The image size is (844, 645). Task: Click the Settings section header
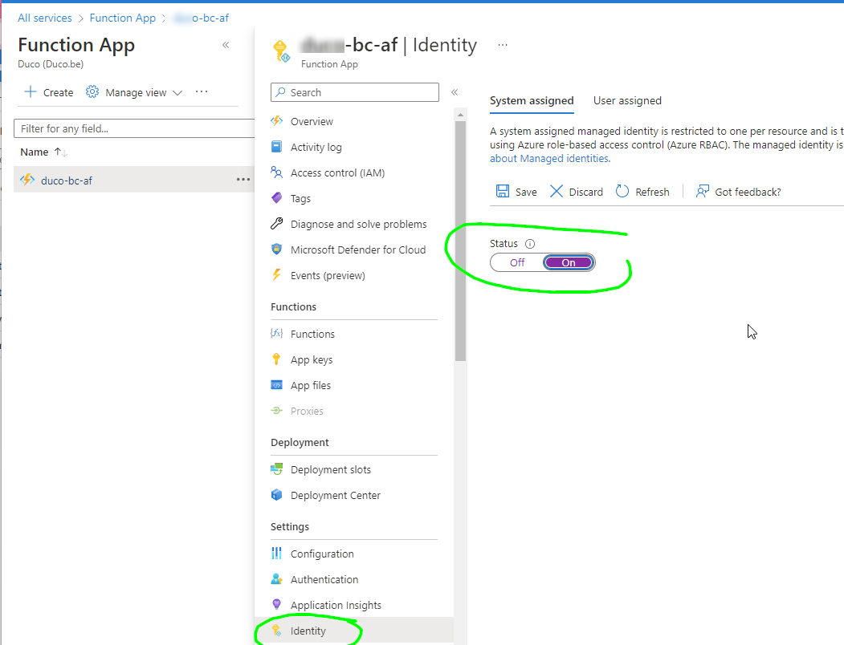[x=290, y=526]
